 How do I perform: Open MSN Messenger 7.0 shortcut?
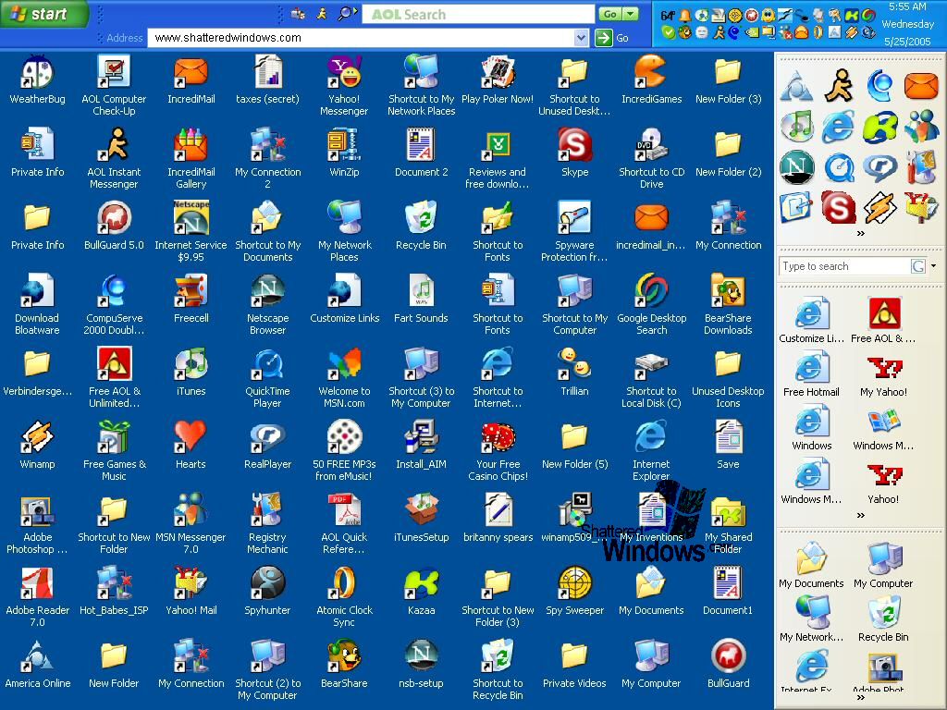[191, 523]
